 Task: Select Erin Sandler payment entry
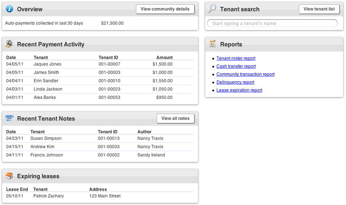tap(99, 81)
